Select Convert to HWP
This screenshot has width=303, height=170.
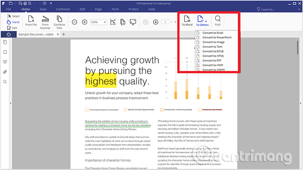click(213, 65)
